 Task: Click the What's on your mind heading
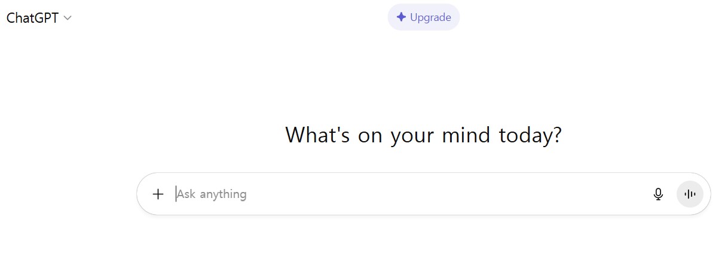point(424,135)
